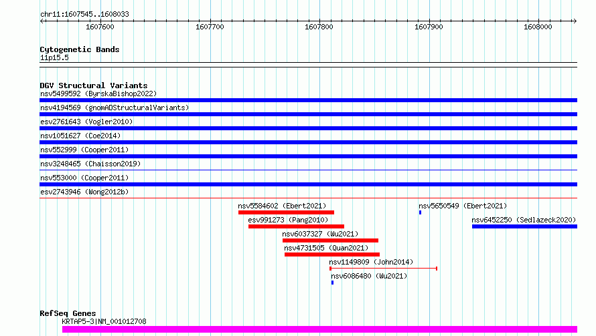Select the nsv6037327 (Wu2021) label

click(320, 234)
